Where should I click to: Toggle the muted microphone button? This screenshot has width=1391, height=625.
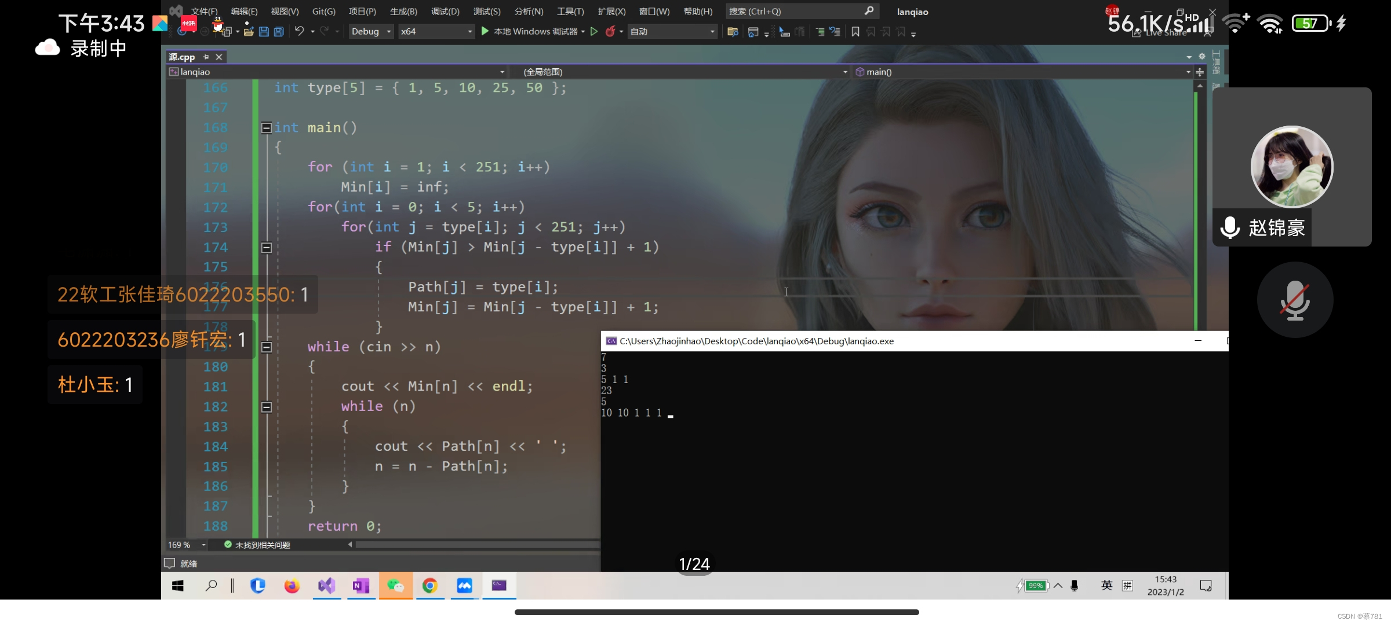pos(1295,300)
